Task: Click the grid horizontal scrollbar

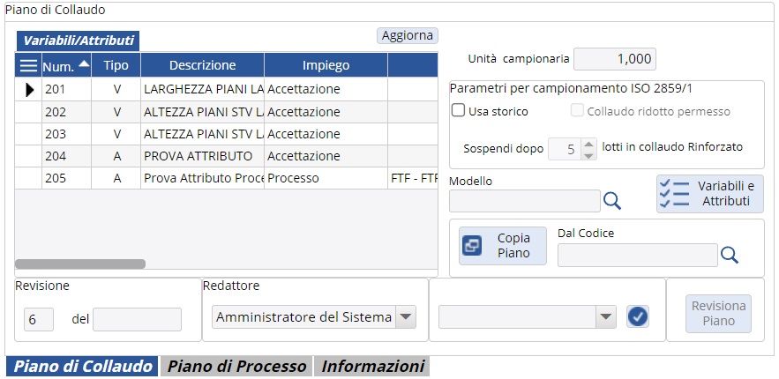Action: pyautogui.click(x=80, y=264)
